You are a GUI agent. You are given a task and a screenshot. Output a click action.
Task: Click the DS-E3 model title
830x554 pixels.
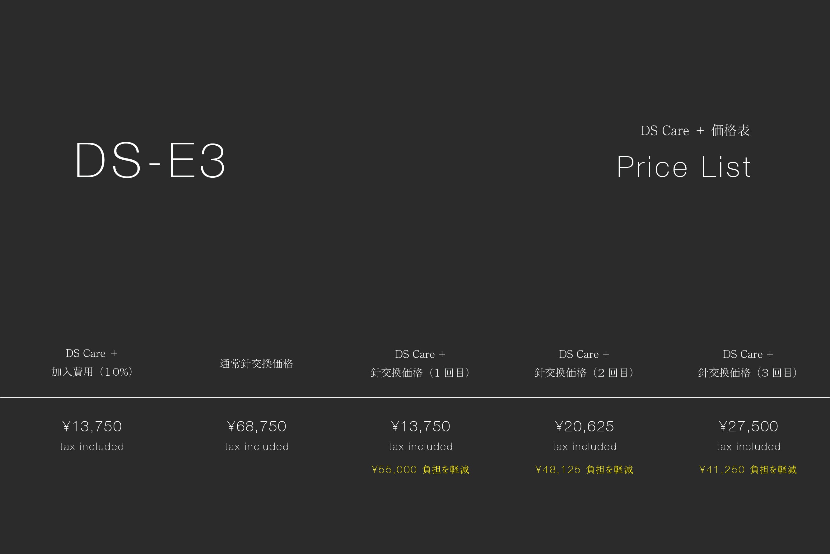[x=150, y=160]
